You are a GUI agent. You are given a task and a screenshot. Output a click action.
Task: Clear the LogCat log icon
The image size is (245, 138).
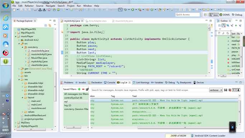point(230,90)
